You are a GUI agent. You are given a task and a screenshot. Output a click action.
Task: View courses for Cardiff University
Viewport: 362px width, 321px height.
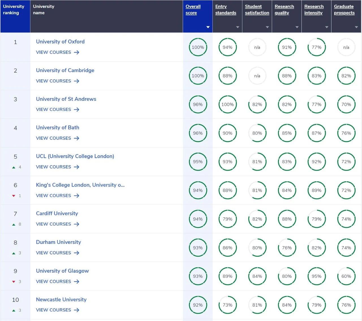click(x=53, y=224)
